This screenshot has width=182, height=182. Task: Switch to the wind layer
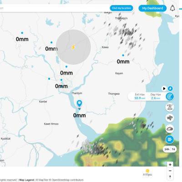pyautogui.click(x=170, y=118)
